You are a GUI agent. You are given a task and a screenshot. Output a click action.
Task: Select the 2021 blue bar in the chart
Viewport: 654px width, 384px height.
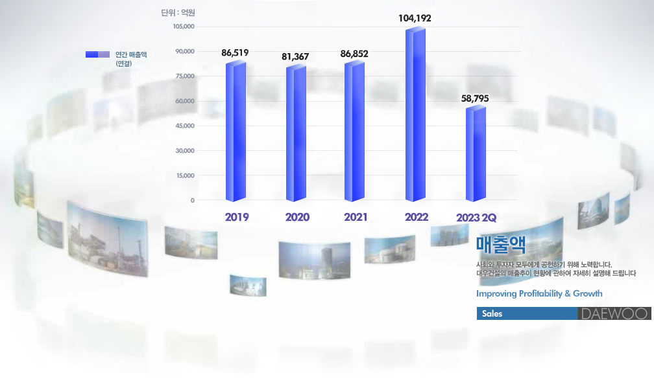click(x=354, y=131)
